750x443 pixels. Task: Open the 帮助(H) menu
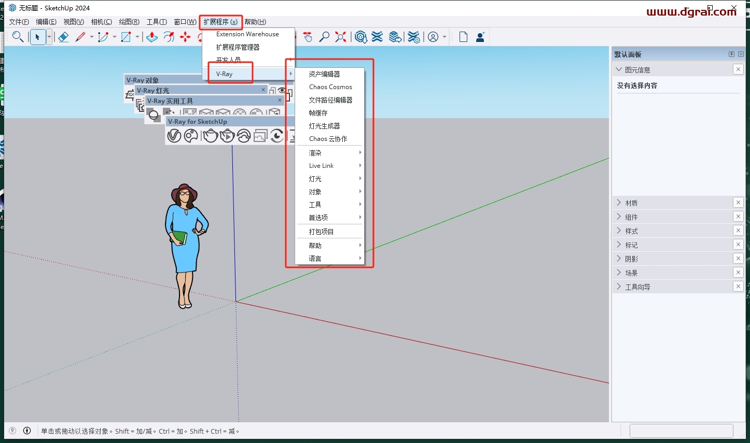(255, 22)
